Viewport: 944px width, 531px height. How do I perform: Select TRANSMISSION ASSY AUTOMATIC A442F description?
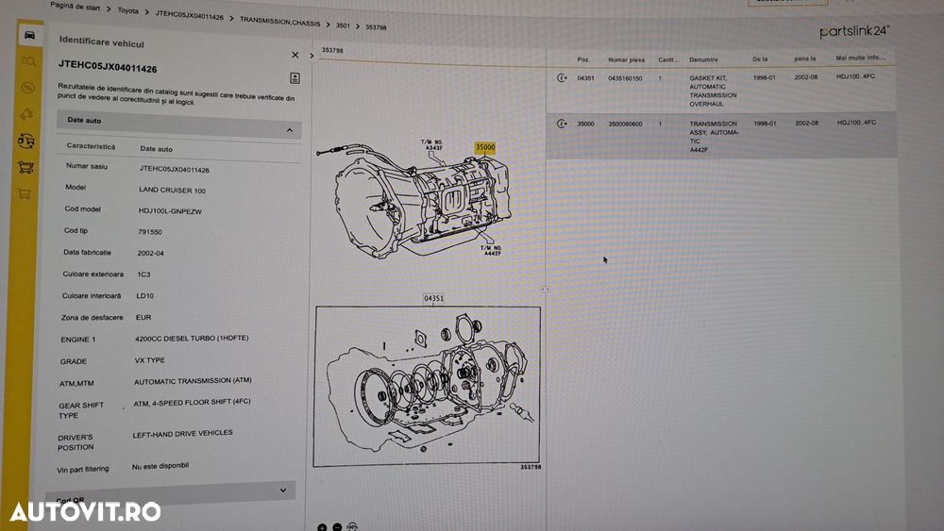(x=714, y=137)
